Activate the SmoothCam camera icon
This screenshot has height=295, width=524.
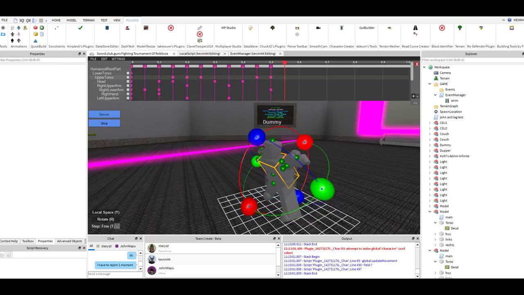tap(318, 28)
